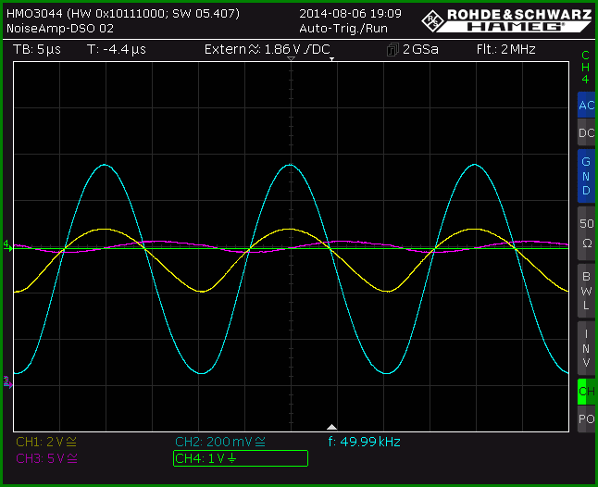Select the CH1 2 V readout
The height and width of the screenshot is (487, 598).
[46, 442]
